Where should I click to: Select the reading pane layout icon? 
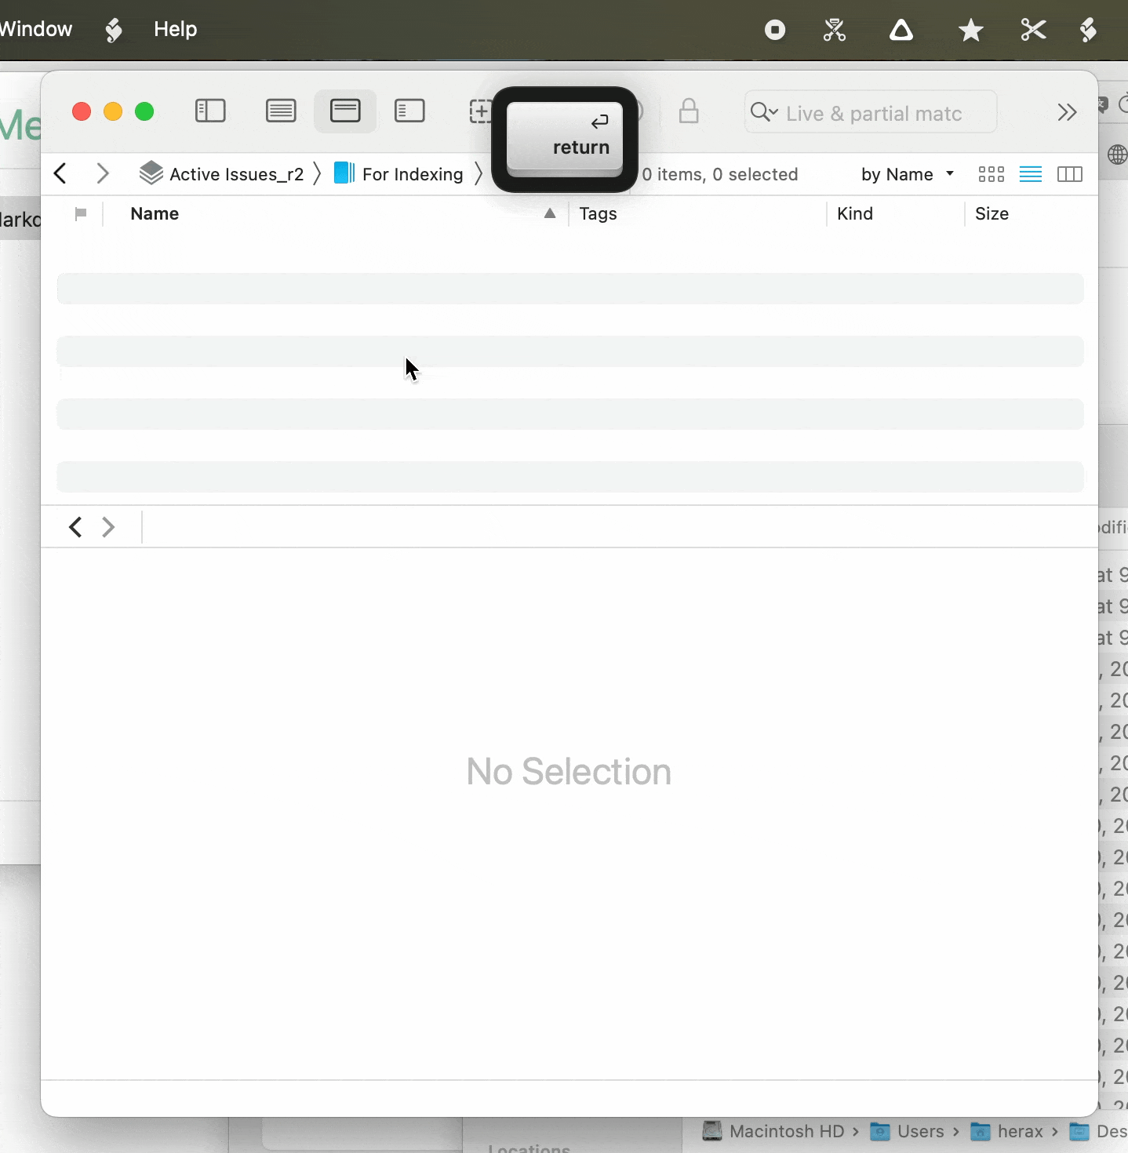(409, 111)
